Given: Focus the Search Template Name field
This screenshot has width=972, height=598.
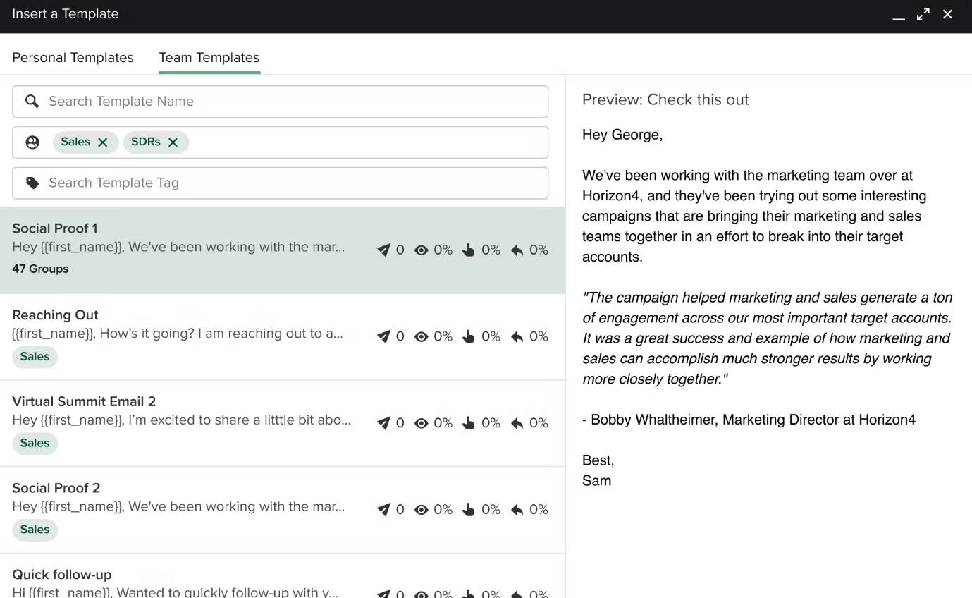Looking at the screenshot, I should point(296,102).
